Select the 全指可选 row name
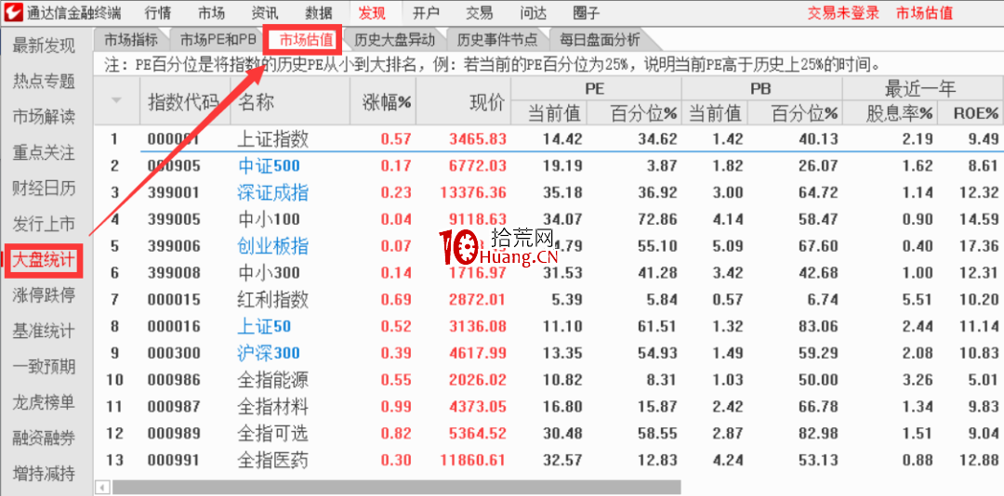Viewport: 1004px width, 496px height. (272, 433)
